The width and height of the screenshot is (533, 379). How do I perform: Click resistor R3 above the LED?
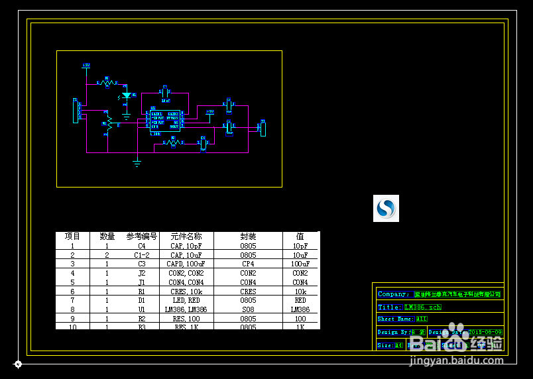[x=107, y=83]
